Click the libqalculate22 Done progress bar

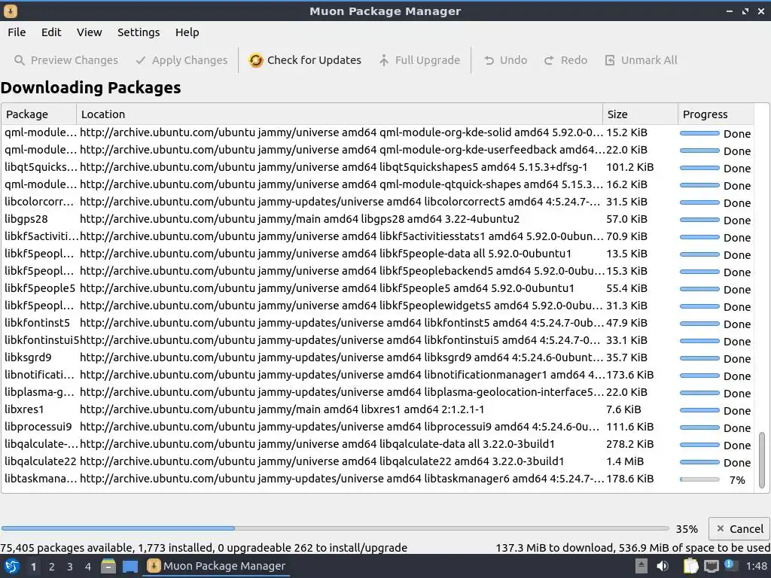click(699, 462)
